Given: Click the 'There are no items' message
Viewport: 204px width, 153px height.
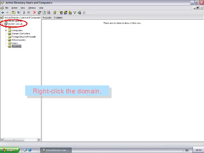Looking at the screenshot, I should 122,23.
